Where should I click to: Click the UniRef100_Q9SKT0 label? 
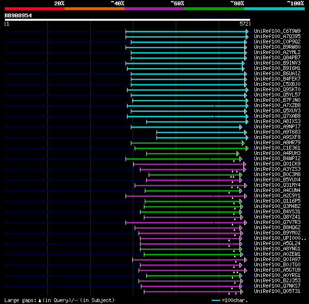[x=277, y=90]
